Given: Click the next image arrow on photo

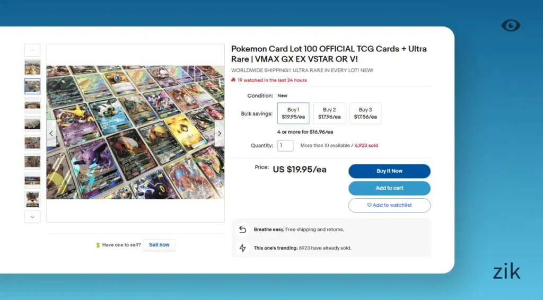Looking at the screenshot, I should tap(219, 133).
